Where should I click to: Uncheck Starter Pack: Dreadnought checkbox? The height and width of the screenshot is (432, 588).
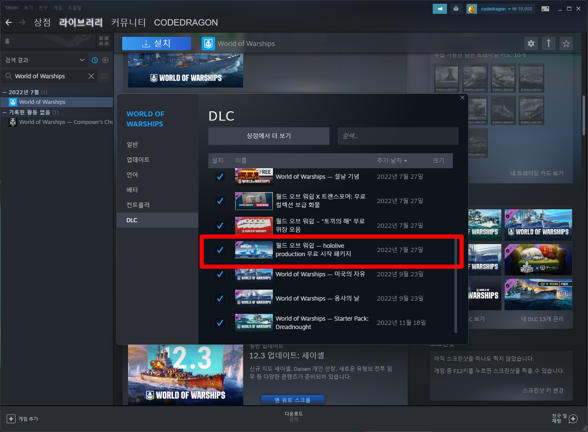pyautogui.click(x=220, y=323)
